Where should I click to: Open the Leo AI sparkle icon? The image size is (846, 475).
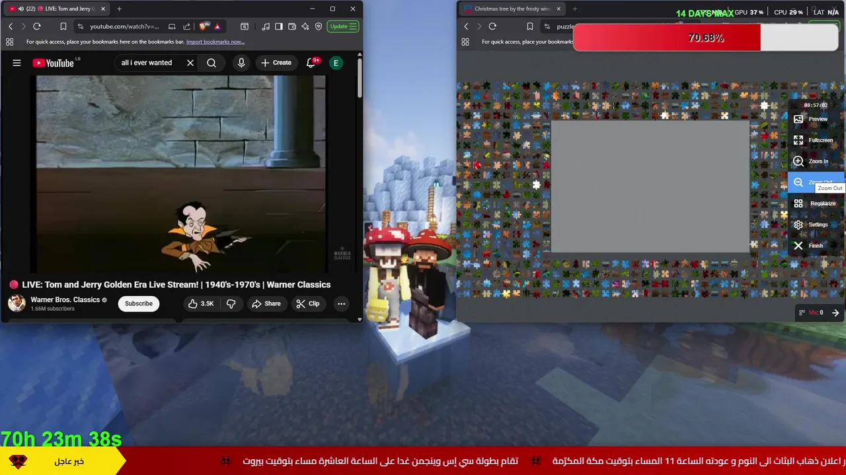pos(305,26)
